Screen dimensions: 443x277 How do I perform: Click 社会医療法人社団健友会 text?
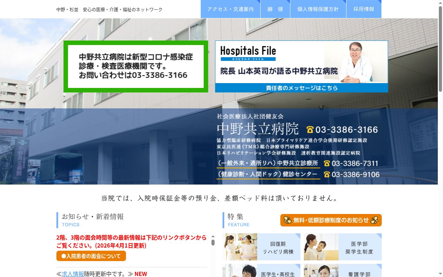pos(250,116)
